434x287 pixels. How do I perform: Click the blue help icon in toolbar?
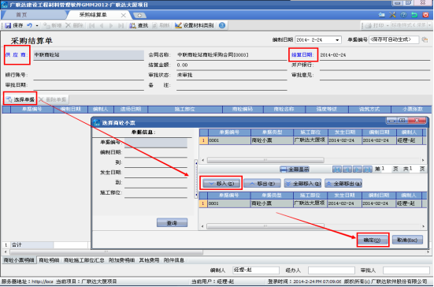click(222, 25)
